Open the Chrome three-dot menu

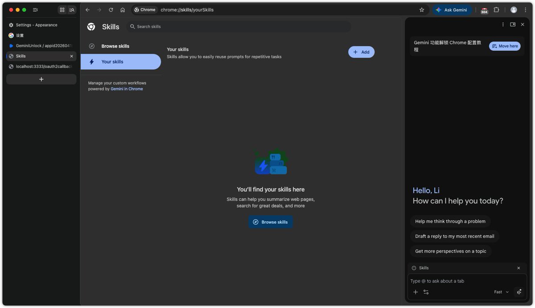tap(525, 10)
